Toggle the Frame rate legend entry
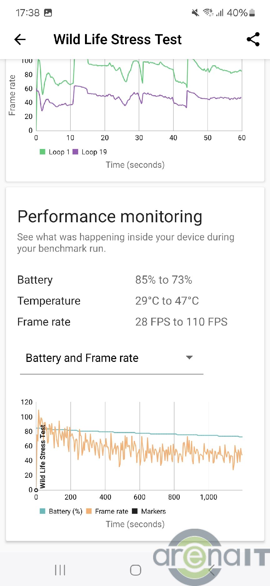This screenshot has height=586, width=270. click(107, 511)
